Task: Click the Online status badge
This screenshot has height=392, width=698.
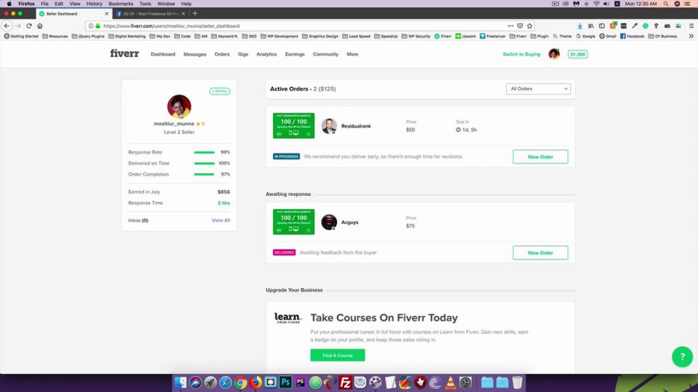Action: [219, 91]
